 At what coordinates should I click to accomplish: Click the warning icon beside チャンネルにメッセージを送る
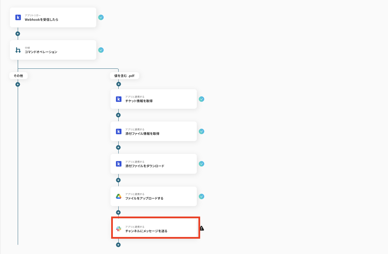click(x=202, y=228)
